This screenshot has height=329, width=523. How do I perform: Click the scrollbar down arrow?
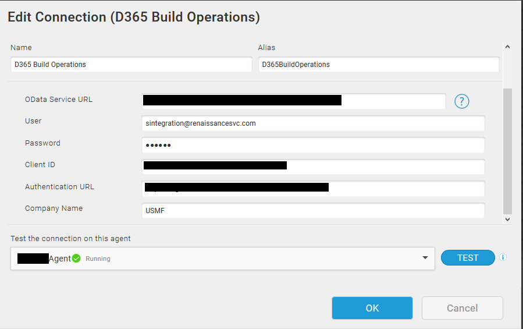(507, 220)
